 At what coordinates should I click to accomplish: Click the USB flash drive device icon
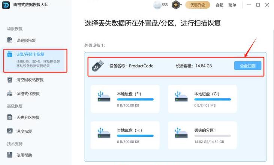point(98,66)
